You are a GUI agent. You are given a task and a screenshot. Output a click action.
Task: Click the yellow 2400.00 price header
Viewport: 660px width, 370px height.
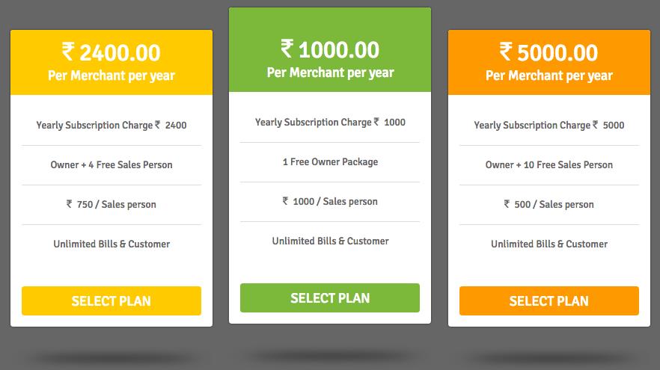[111, 62]
